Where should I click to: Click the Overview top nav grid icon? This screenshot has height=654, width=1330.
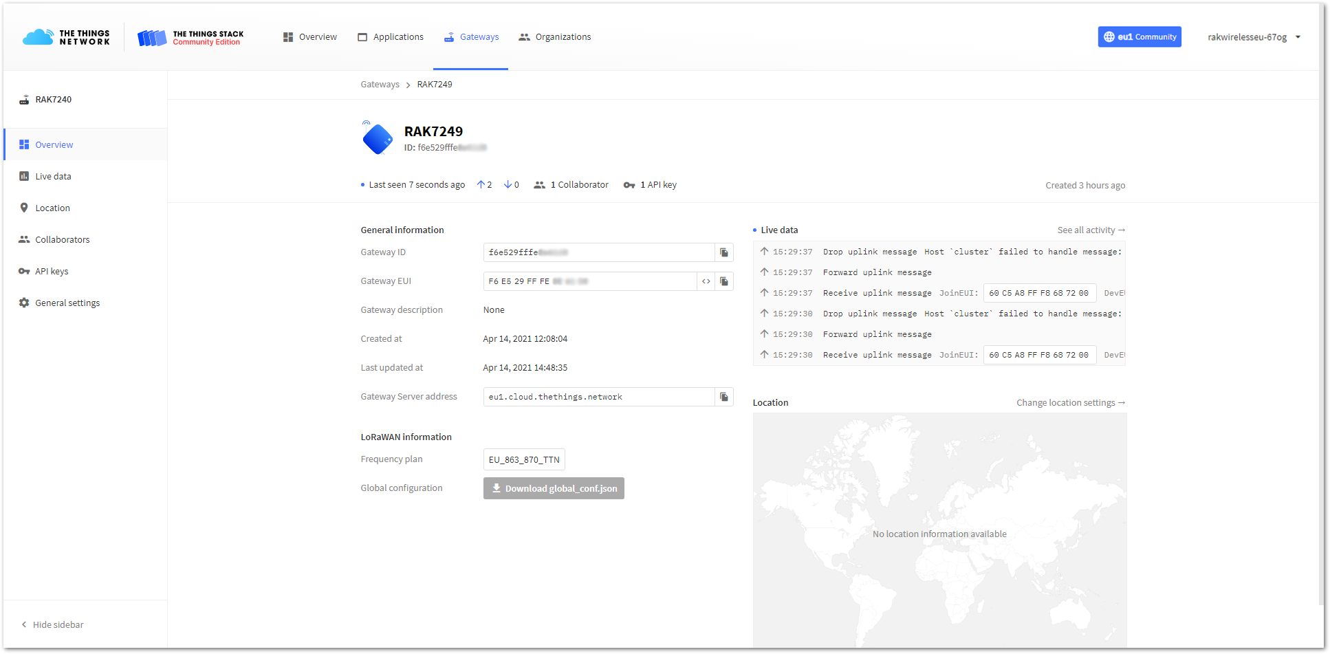[288, 37]
